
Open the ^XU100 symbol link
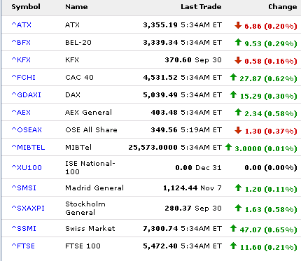coord(27,167)
